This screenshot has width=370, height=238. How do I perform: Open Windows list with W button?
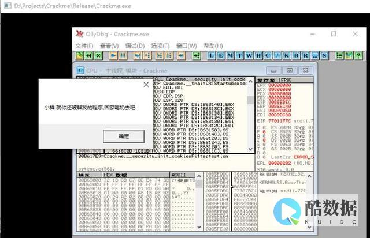[249, 56]
